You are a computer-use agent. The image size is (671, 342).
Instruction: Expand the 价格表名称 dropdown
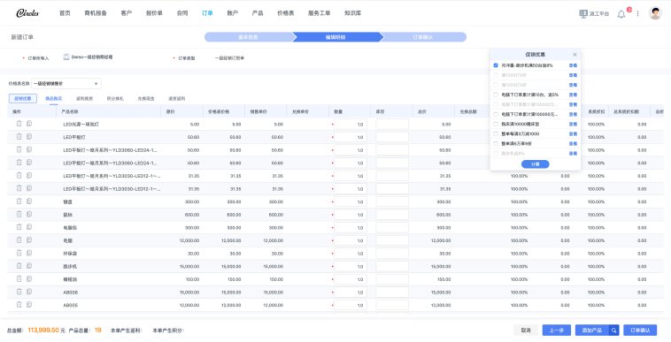(x=66, y=84)
